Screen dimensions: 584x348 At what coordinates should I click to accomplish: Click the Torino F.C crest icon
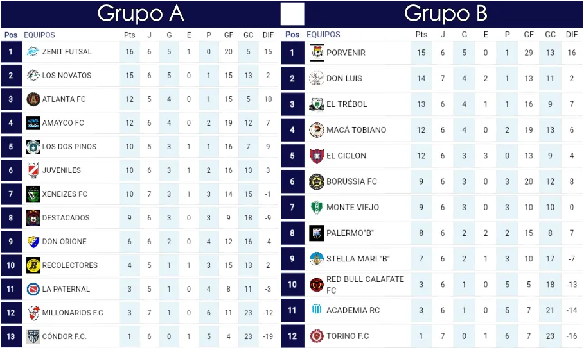click(316, 336)
